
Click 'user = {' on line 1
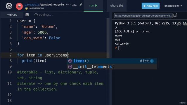pyautogui.click(x=26, y=21)
